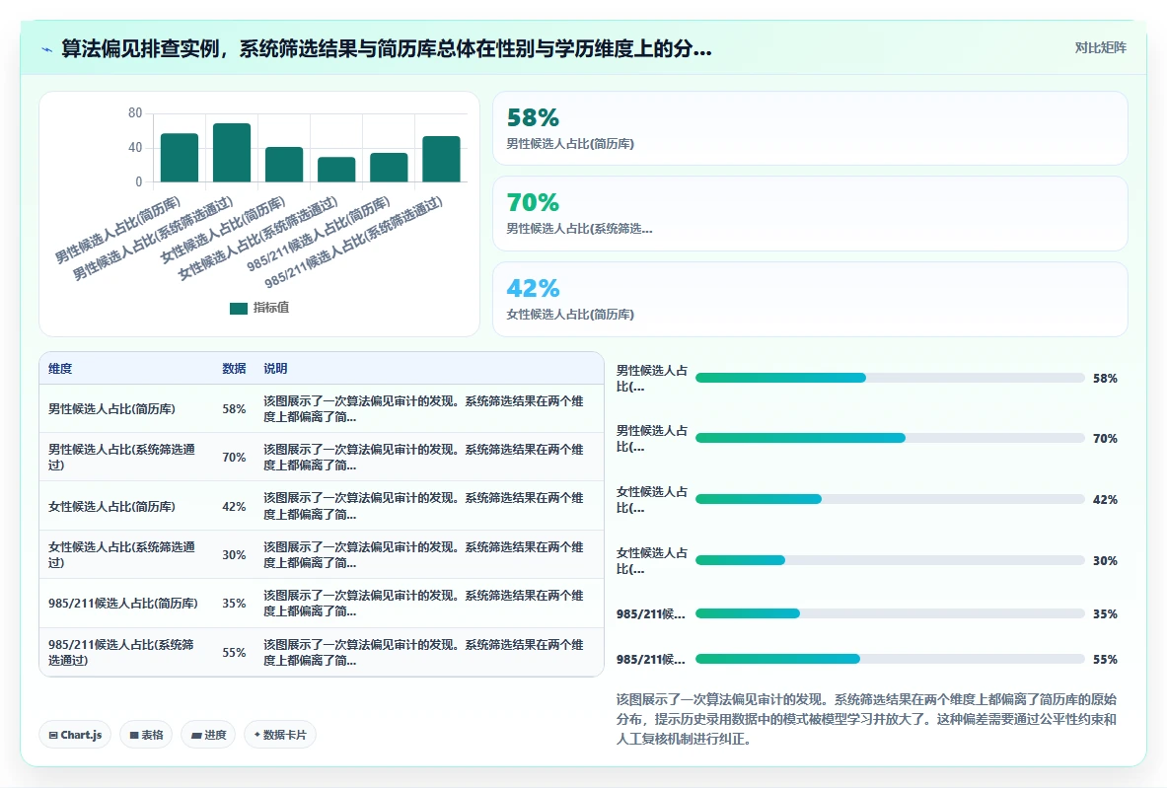Select table row 男性候选人占比(简历库)
This screenshot has width=1167, height=788.
322,408
